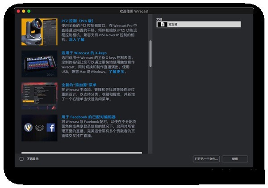Click the blank document icon in list

point(162,25)
